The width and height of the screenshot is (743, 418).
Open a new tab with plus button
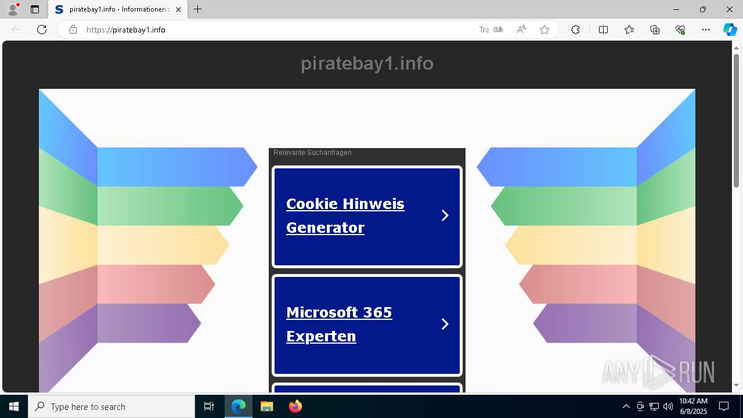(x=198, y=9)
